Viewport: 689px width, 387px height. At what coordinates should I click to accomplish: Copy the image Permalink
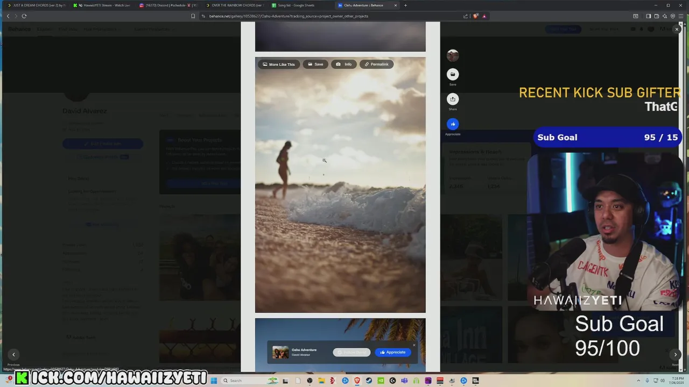point(376,64)
